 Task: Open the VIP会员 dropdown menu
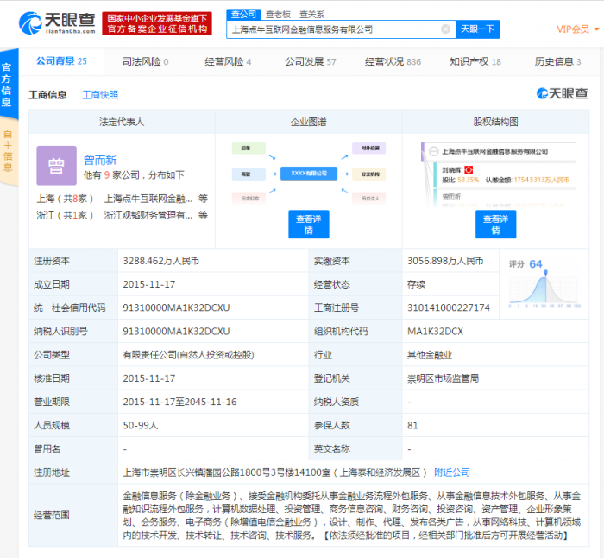pos(573,29)
